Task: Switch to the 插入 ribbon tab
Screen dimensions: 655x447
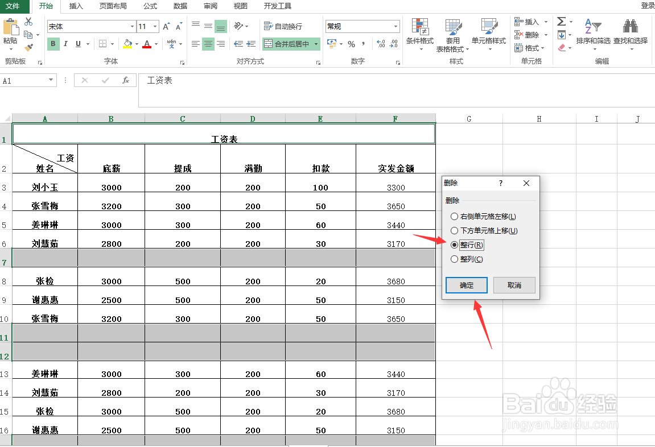Action: pyautogui.click(x=76, y=6)
